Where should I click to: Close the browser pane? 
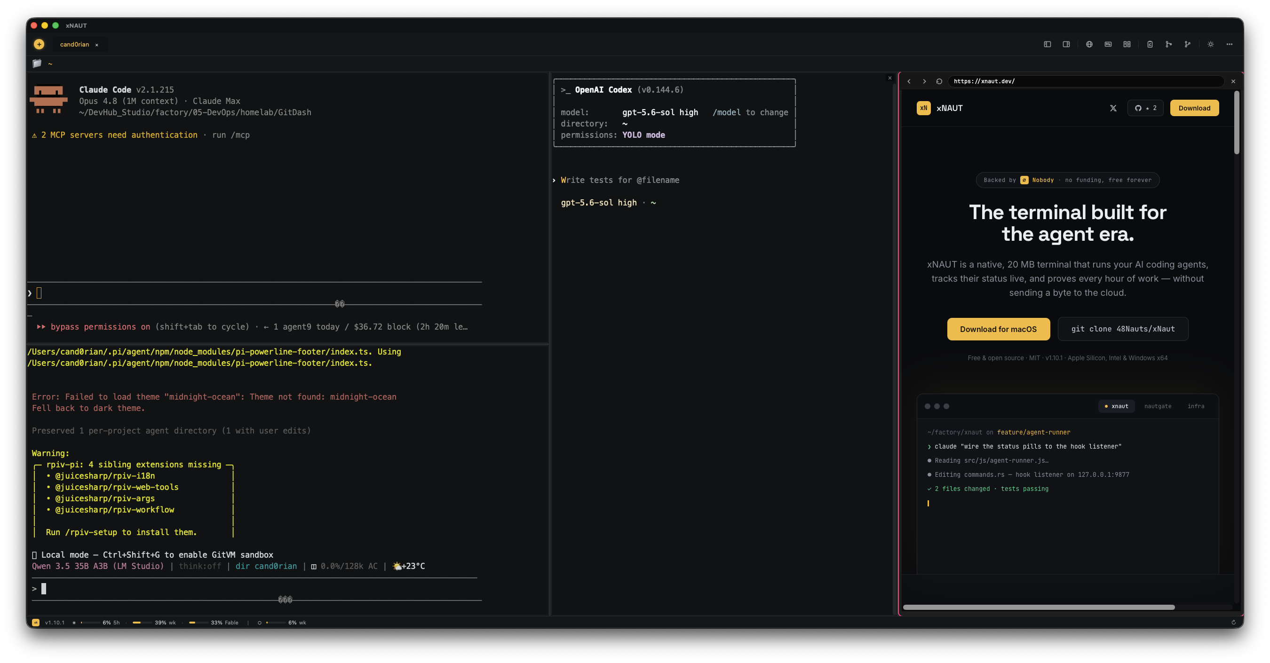point(1233,81)
